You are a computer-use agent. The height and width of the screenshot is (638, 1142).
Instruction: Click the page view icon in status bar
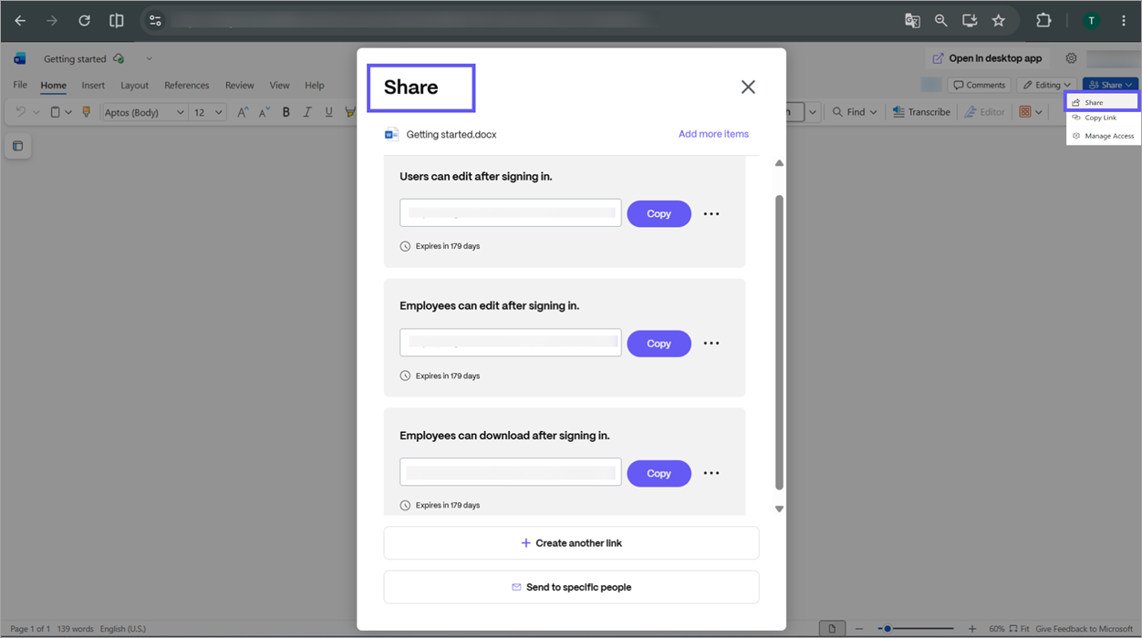click(832, 629)
